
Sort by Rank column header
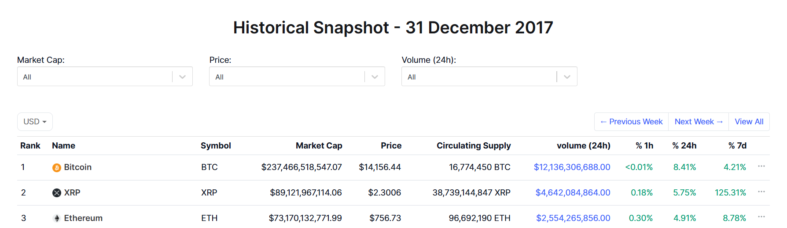[x=30, y=146]
